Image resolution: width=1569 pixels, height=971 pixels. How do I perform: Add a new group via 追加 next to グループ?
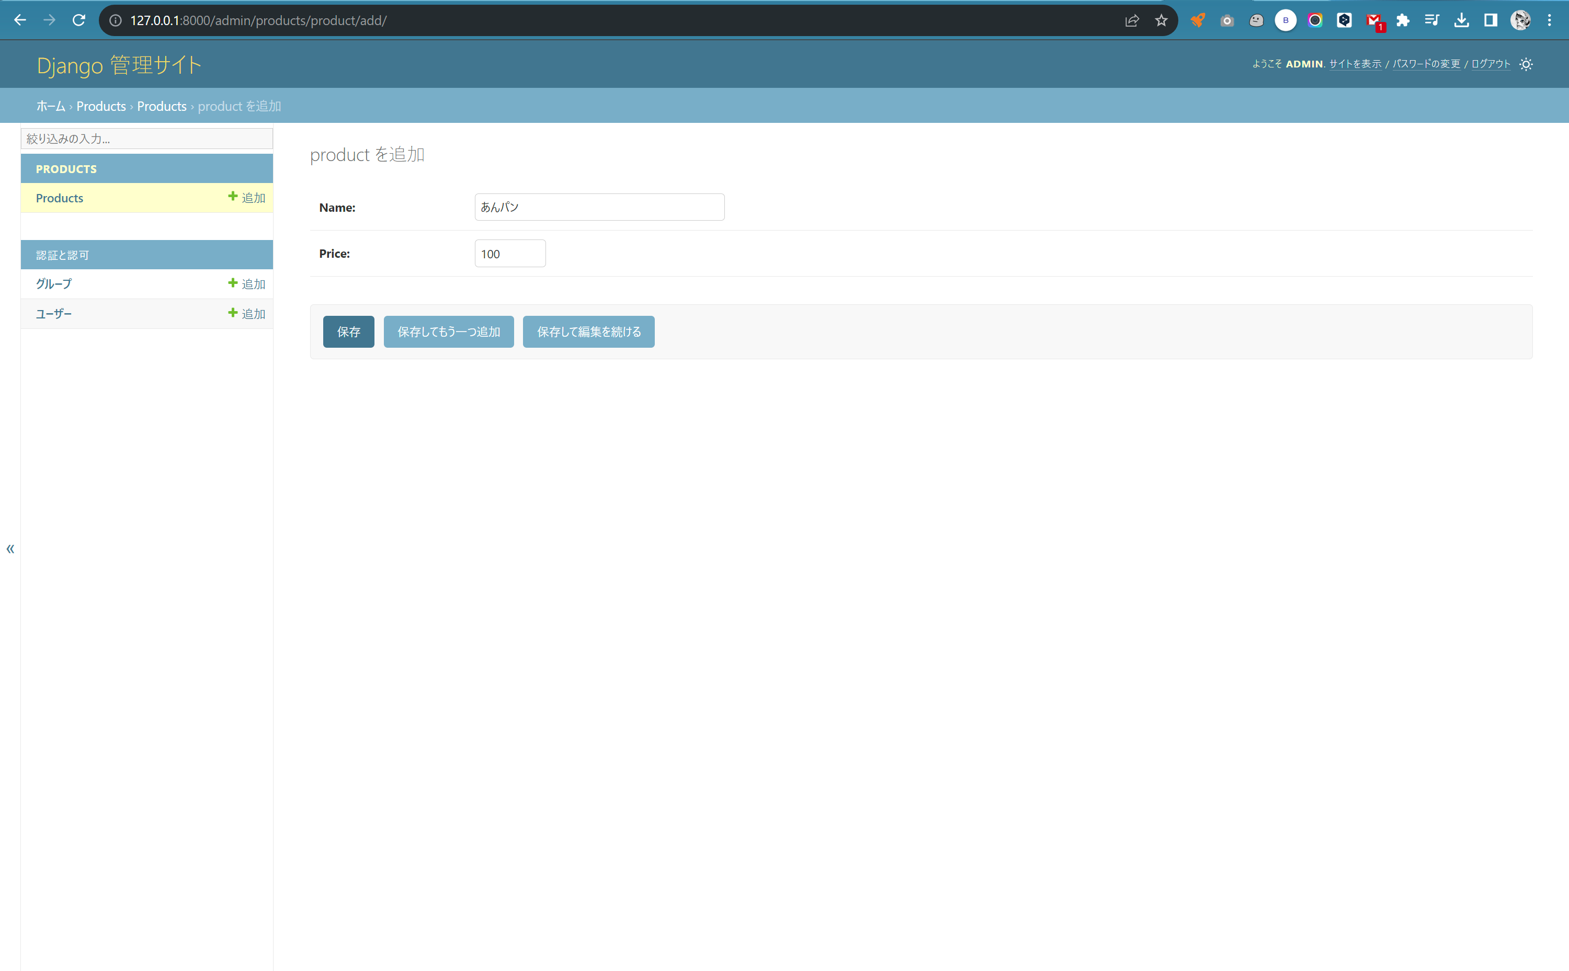tap(247, 283)
